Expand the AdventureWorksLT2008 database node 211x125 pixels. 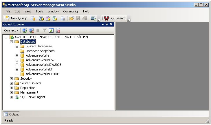(x=17, y=74)
